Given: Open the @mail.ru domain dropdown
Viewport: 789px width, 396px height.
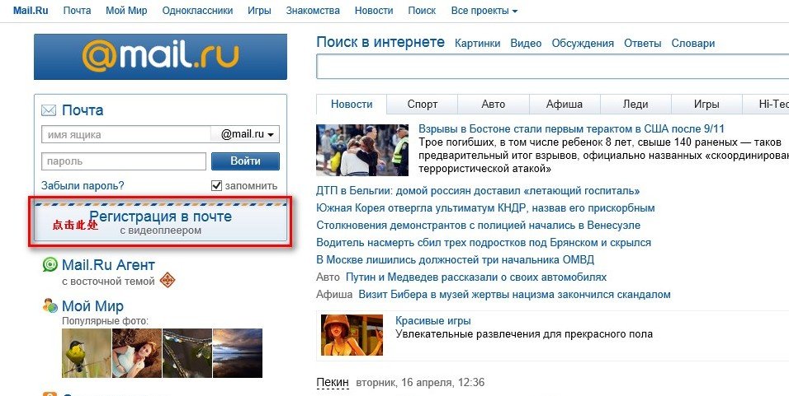Looking at the screenshot, I should click(247, 134).
